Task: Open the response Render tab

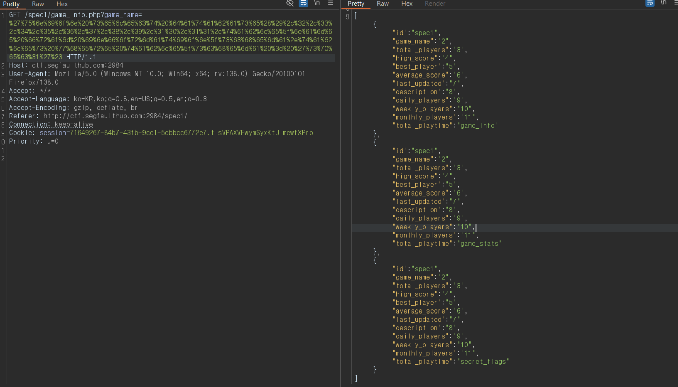Action: (x=435, y=4)
